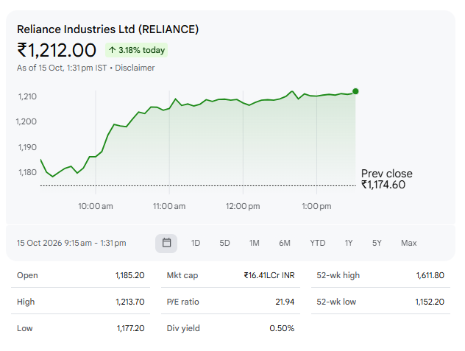Click the 1,210 y-axis label
The image size is (465, 351).
pos(27,96)
